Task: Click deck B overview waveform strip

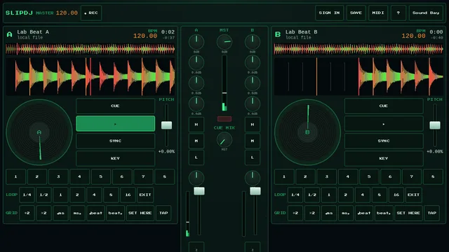Action: pos(358,49)
